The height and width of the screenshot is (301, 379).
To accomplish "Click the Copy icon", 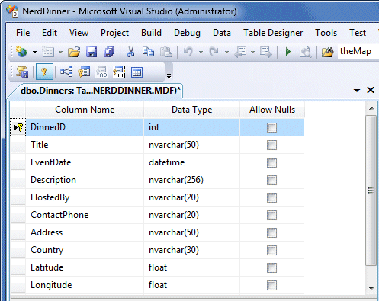I will point(148,52).
